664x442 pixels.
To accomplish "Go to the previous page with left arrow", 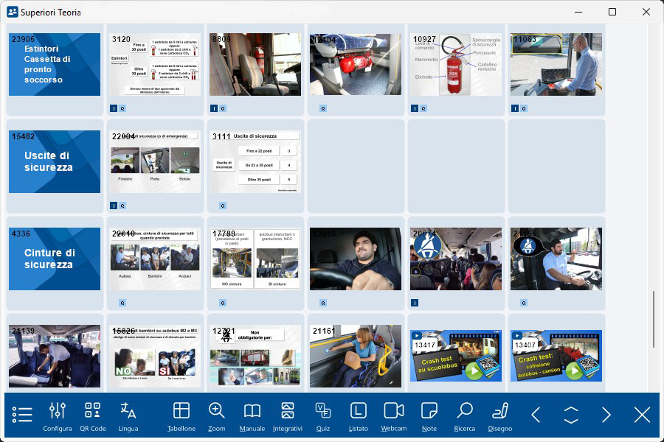I will 536,415.
